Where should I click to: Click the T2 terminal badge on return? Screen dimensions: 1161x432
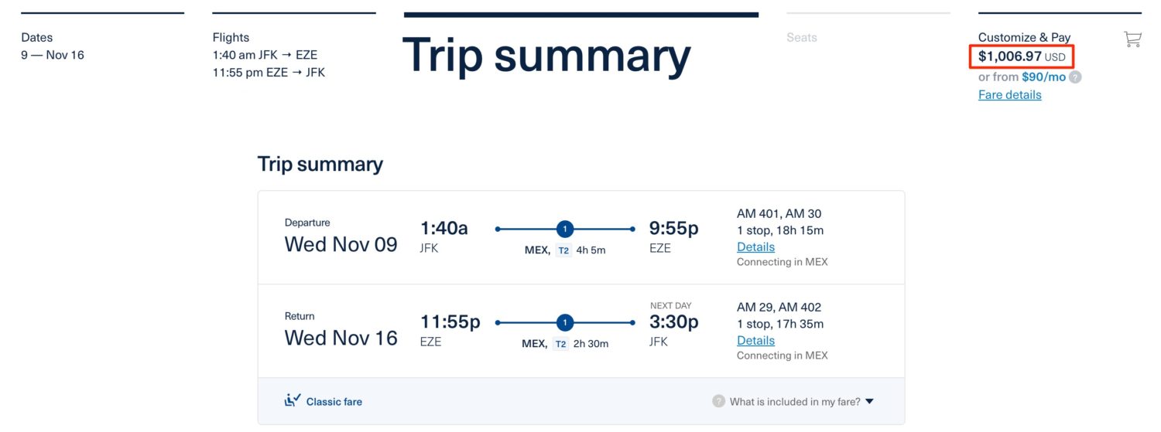pos(561,344)
